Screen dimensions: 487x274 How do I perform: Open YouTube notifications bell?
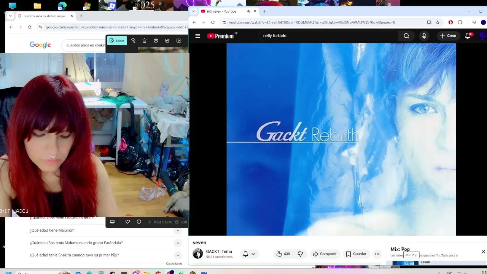(468, 36)
